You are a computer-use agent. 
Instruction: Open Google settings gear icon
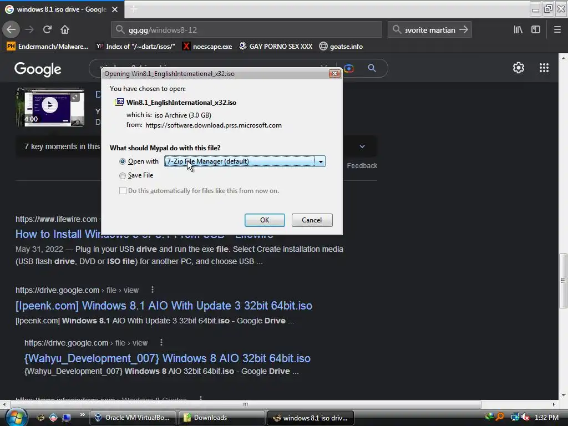tap(519, 68)
